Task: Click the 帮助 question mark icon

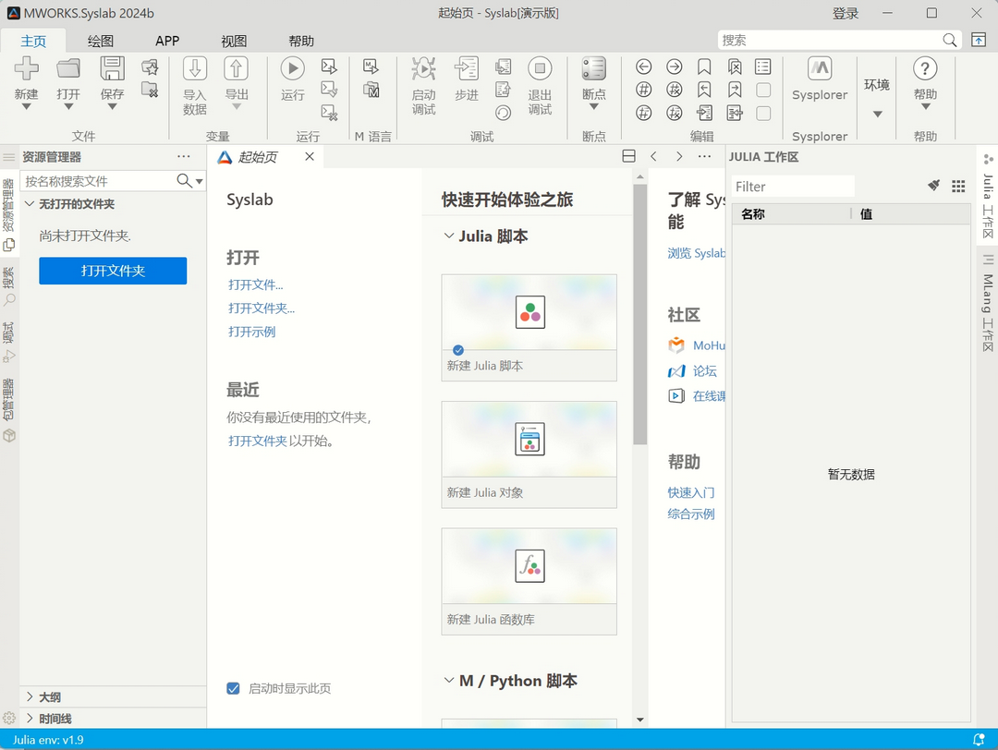Action: 925,68
